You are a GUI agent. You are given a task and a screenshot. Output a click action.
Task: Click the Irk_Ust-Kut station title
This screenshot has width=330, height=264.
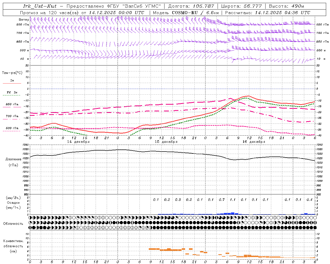40,6
